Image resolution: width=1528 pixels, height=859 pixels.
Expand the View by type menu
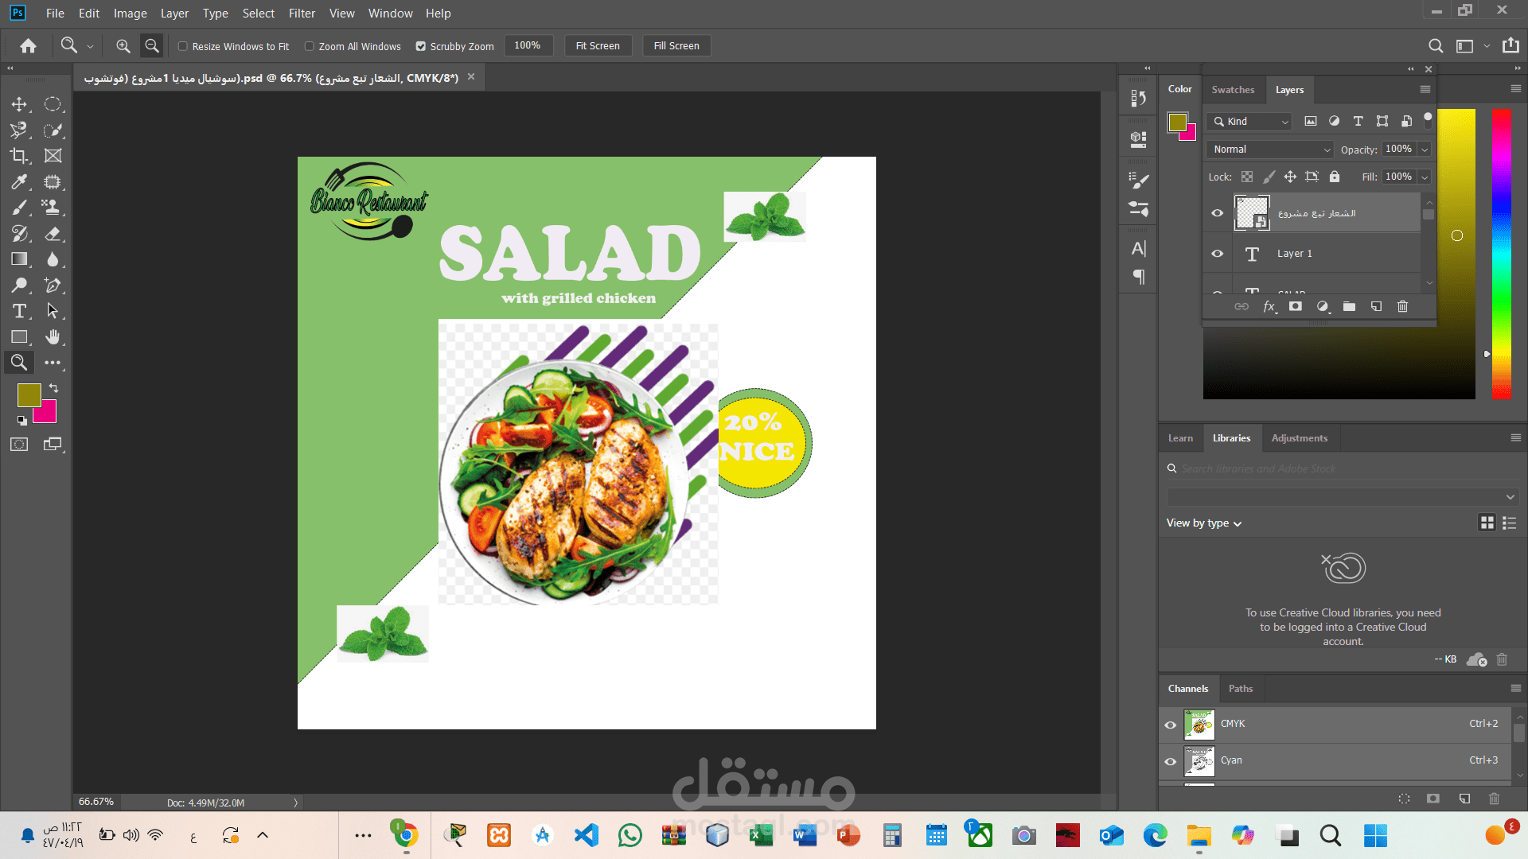1203,523
